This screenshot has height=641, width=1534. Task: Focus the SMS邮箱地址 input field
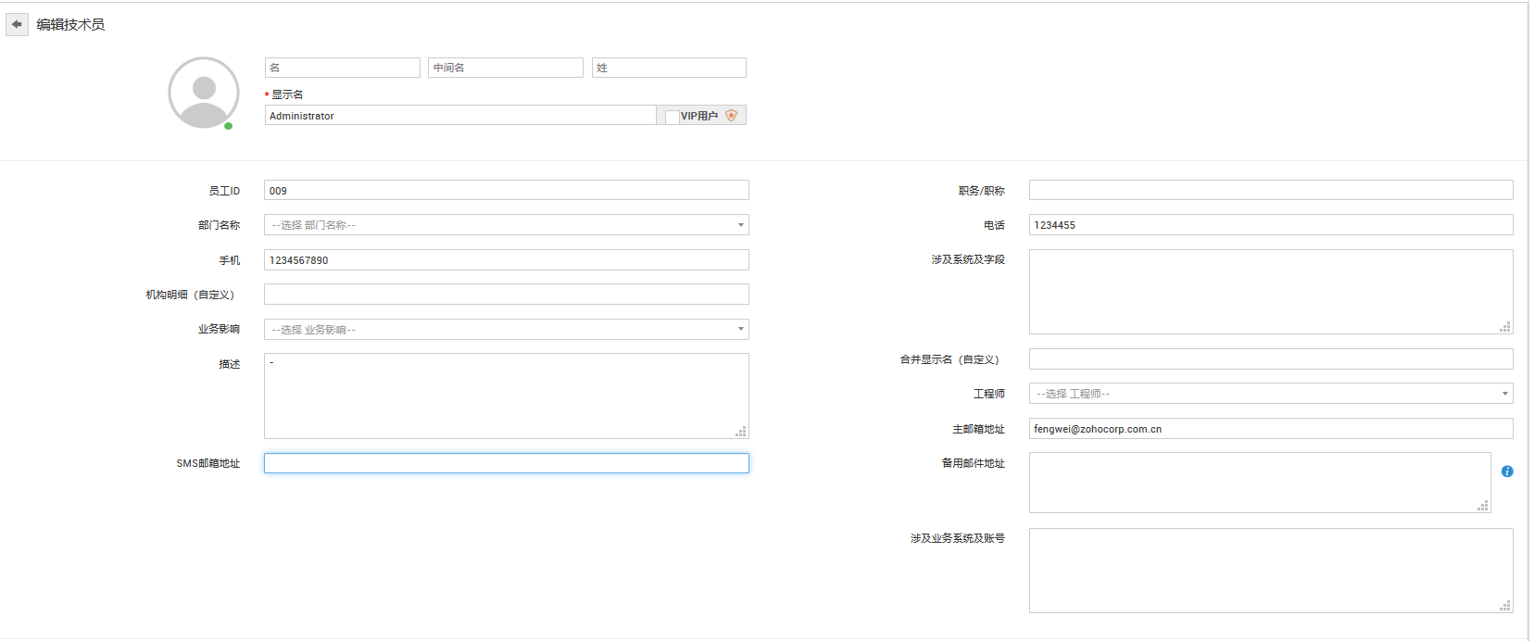506,463
